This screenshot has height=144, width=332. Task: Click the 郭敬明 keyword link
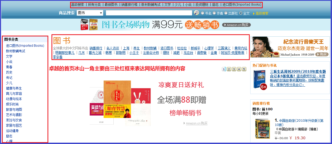click(121, 53)
